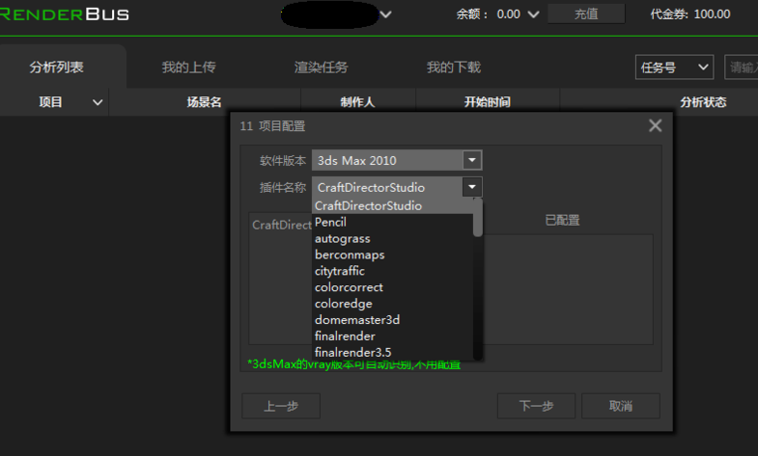
Task: Select coloredge plugin entry
Action: point(393,304)
